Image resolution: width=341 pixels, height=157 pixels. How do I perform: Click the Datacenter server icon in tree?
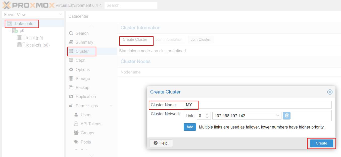10,23
